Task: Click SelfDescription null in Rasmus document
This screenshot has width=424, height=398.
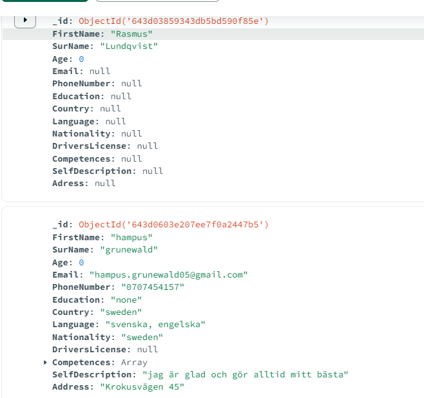Action: coord(153,171)
